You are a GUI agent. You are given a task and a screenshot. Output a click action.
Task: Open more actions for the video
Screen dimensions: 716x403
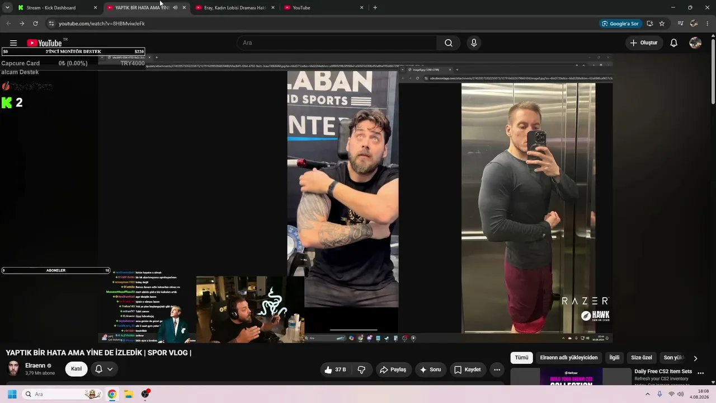[x=497, y=369]
